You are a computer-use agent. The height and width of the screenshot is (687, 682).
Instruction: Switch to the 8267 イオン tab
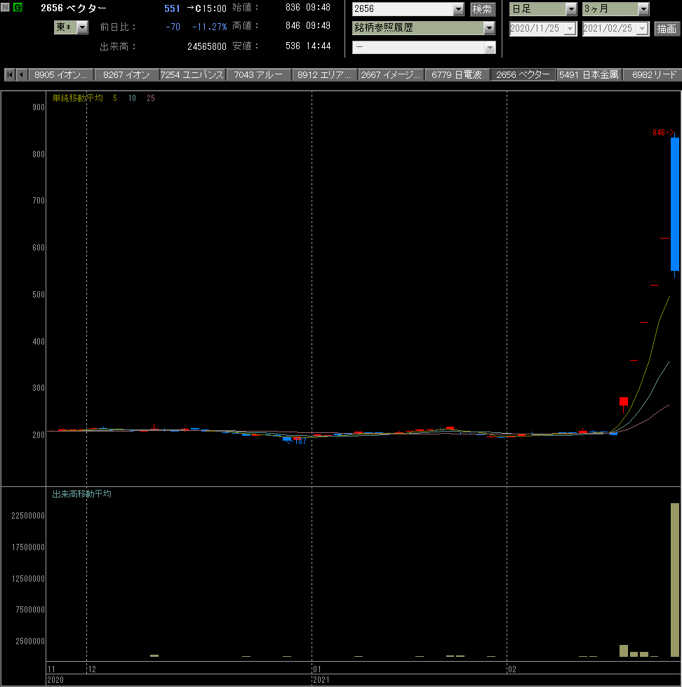tap(126, 75)
